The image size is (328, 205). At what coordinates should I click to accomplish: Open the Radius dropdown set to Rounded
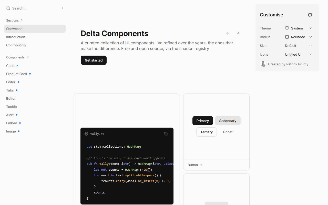pos(298,37)
